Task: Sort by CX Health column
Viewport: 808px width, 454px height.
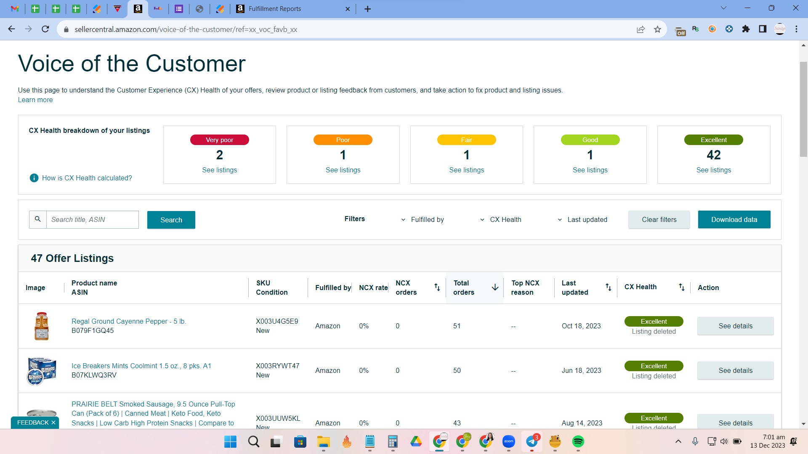Action: [682, 287]
